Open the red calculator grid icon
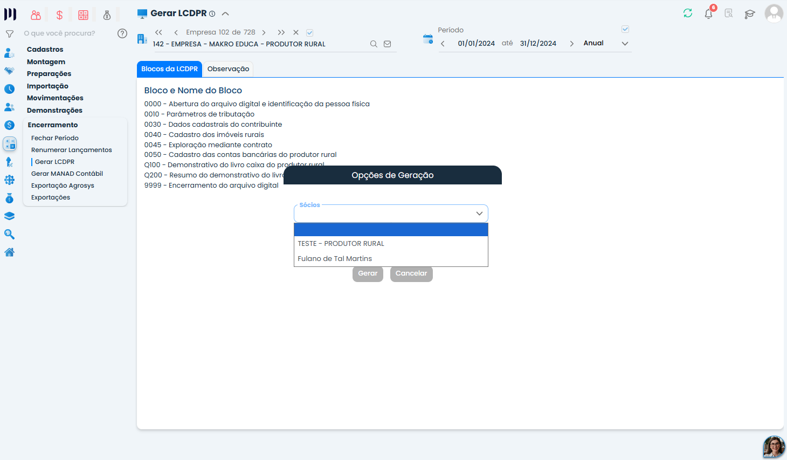The width and height of the screenshot is (787, 460). 83,15
